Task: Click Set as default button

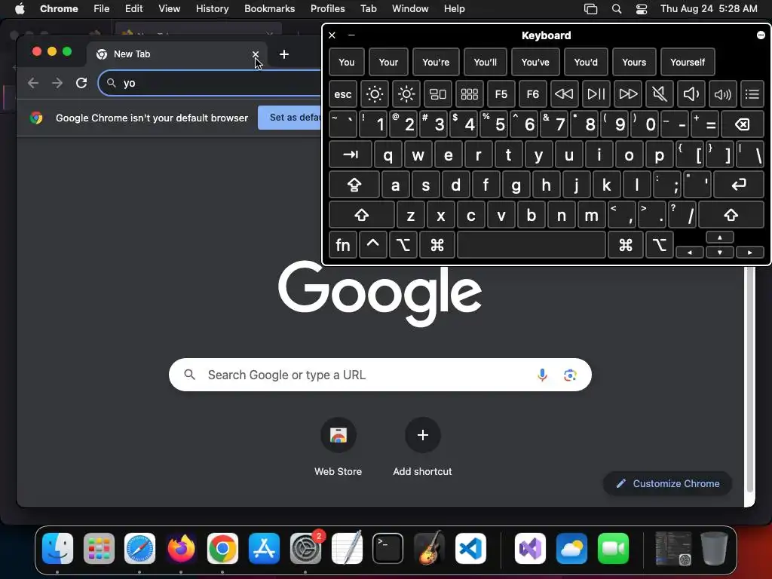Action: tap(290, 118)
